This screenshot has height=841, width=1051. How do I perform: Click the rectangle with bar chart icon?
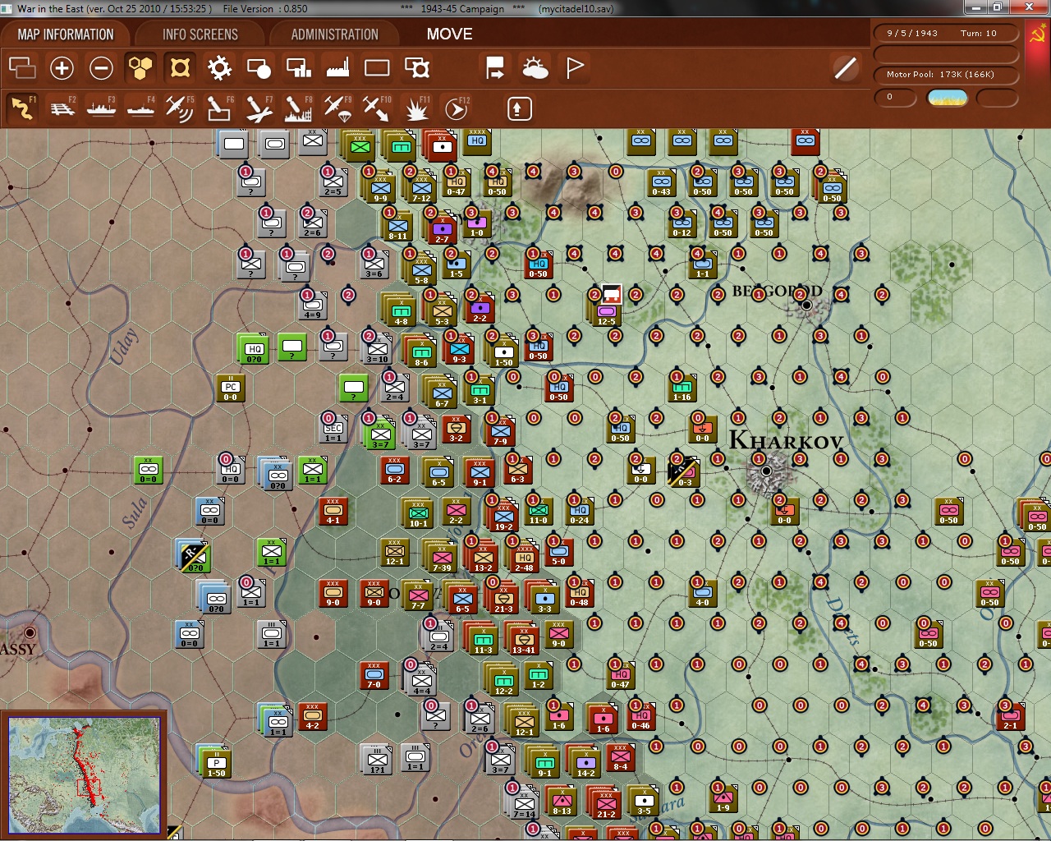pyautogui.click(x=298, y=67)
